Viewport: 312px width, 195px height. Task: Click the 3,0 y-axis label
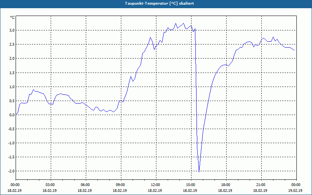tap(12, 30)
